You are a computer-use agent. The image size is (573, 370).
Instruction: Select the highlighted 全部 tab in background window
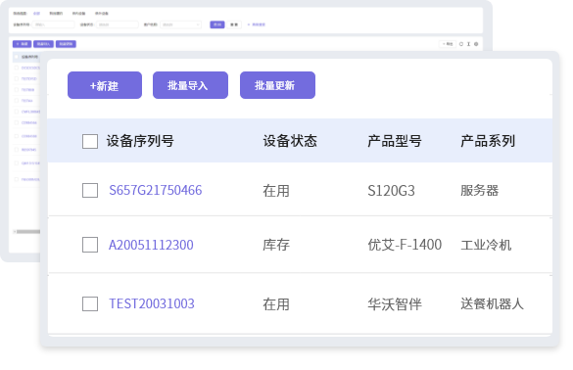click(x=36, y=14)
